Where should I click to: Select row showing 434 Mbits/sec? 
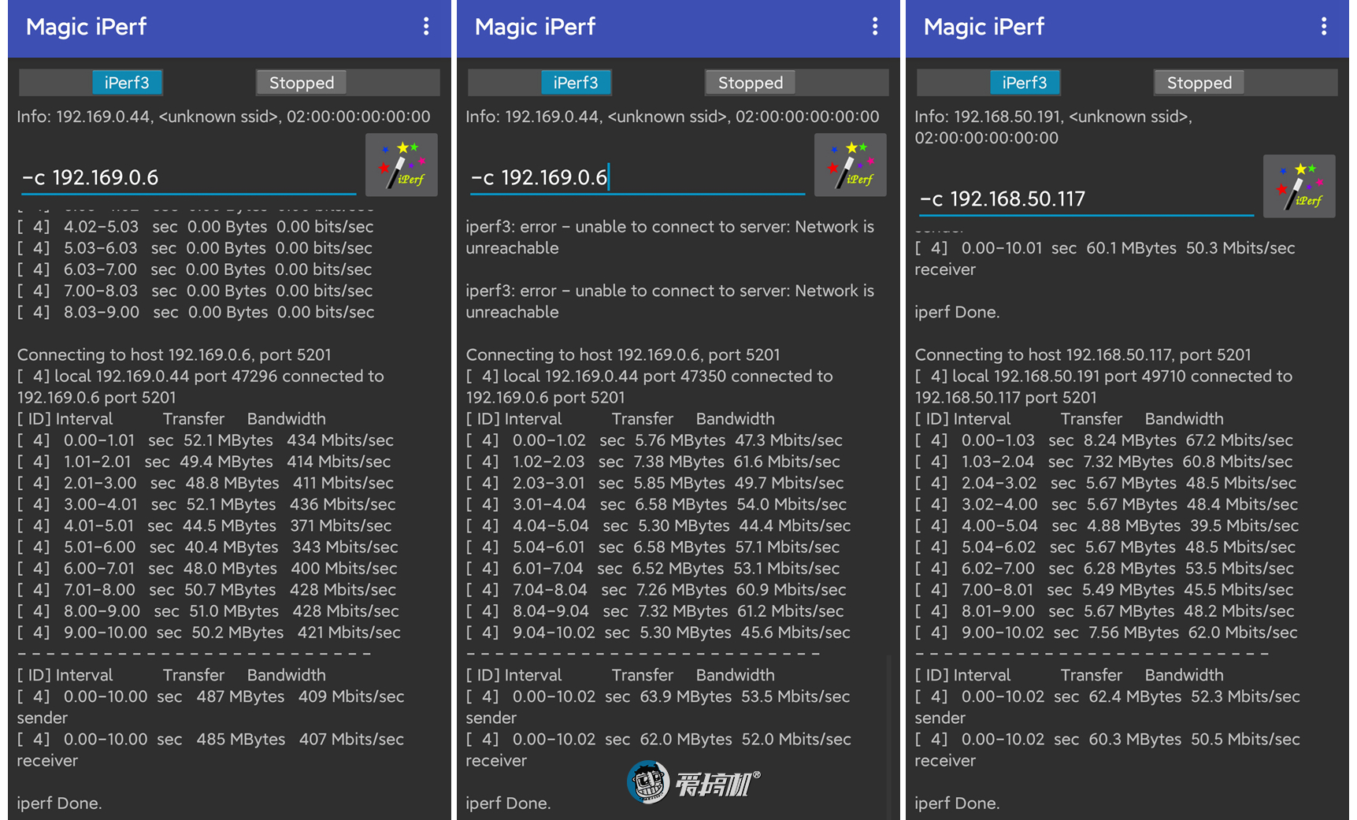click(206, 440)
